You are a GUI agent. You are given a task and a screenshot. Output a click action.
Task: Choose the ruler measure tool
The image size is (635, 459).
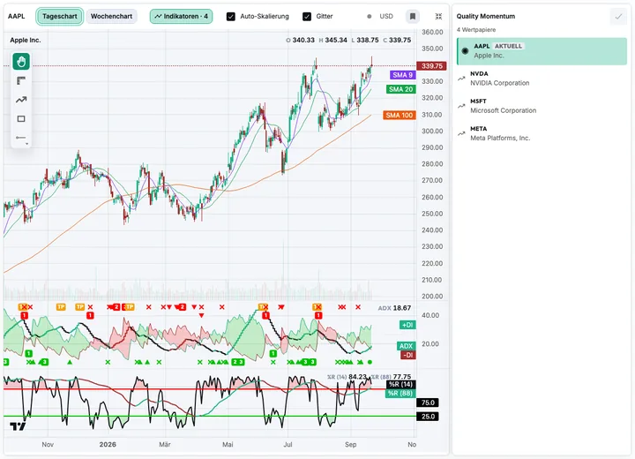[21, 80]
